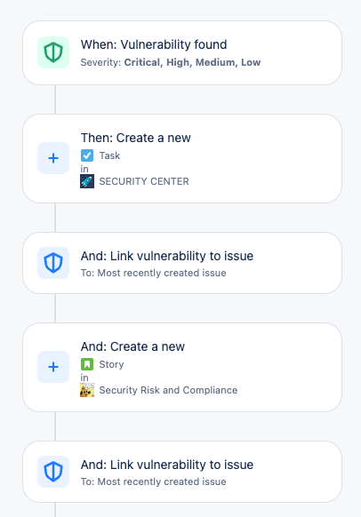Click the first blue shield Link vulnerability icon
361x517 pixels.
(53, 263)
